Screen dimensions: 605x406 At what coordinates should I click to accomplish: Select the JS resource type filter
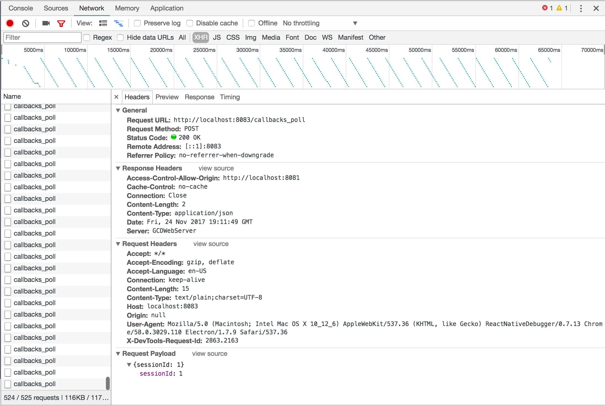click(x=217, y=38)
